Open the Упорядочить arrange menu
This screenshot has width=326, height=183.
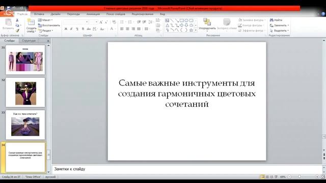(207, 25)
